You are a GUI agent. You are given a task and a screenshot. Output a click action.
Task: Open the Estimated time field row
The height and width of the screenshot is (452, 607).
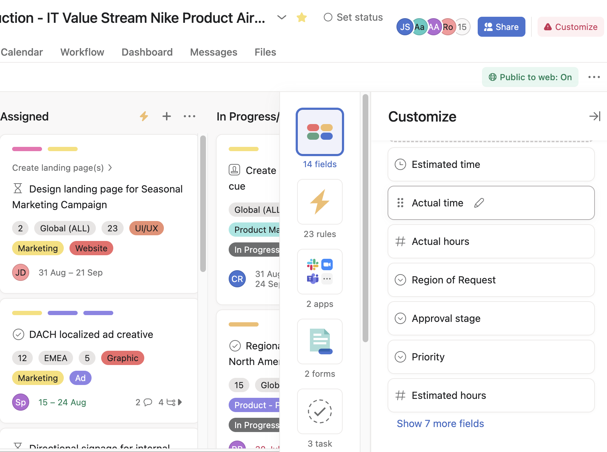point(491,164)
